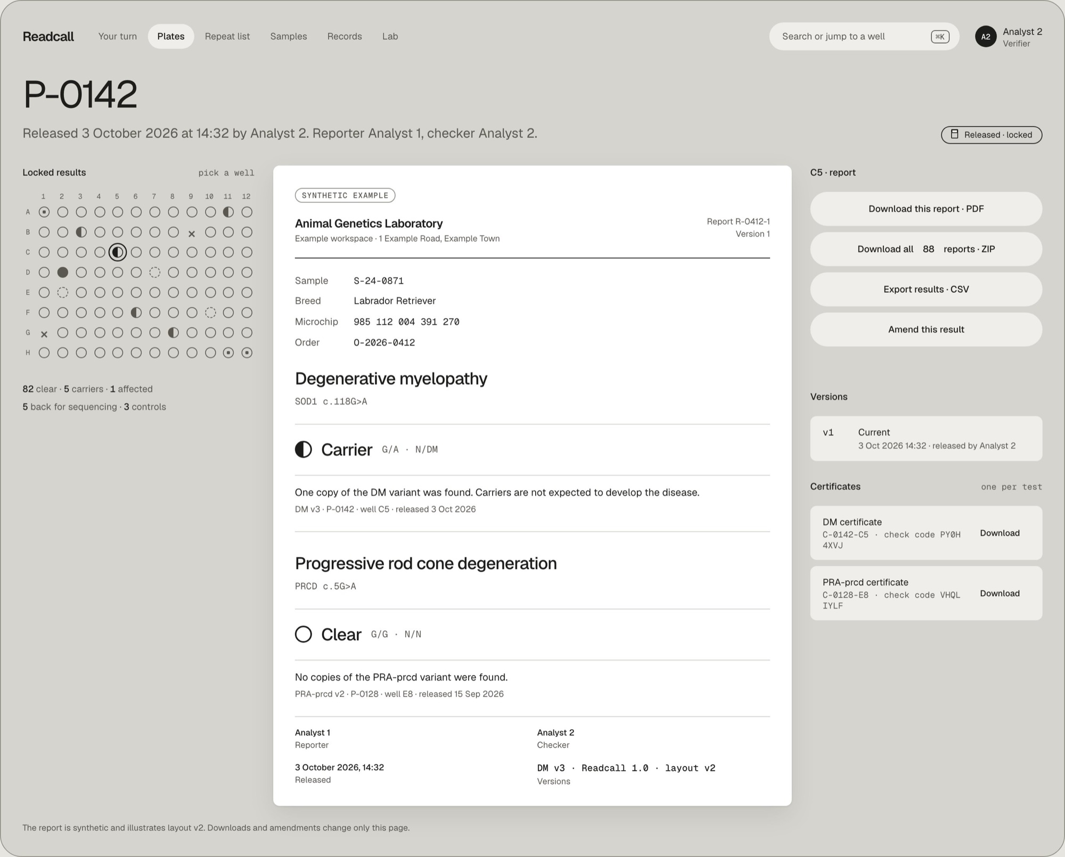Viewport: 1065px width, 857px height.
Task: Click the Carrier half-circle result icon
Action: point(304,449)
